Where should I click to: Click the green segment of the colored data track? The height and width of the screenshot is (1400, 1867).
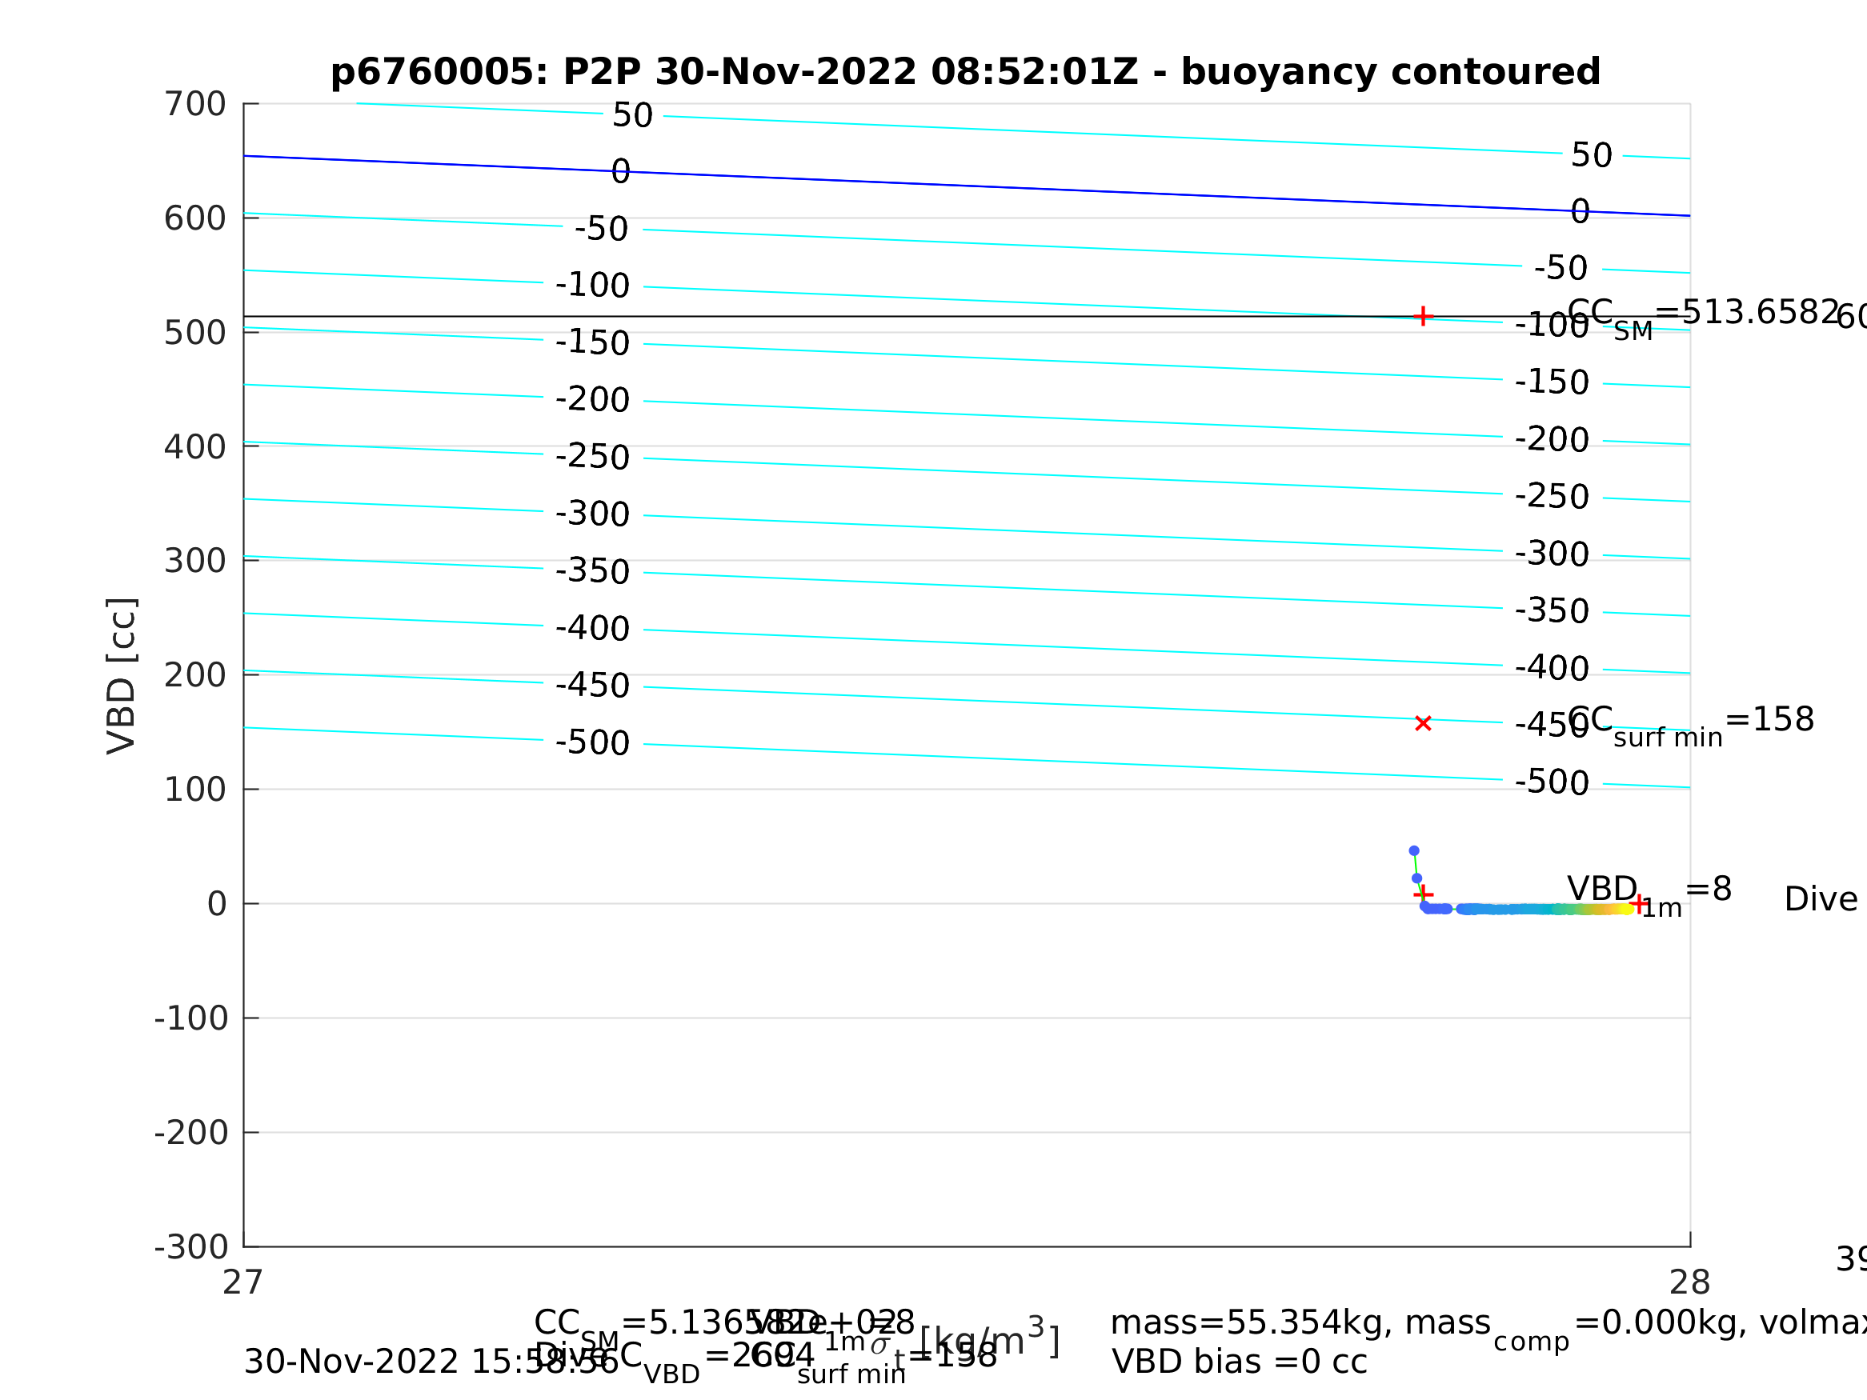1570,909
